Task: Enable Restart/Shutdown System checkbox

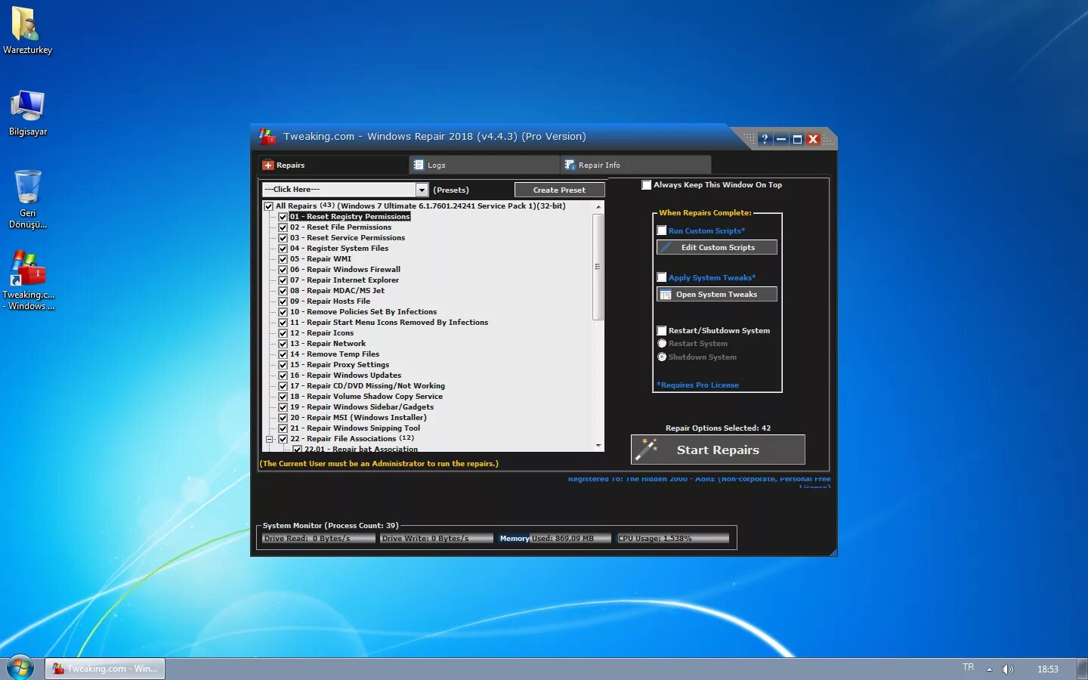Action: click(x=662, y=330)
